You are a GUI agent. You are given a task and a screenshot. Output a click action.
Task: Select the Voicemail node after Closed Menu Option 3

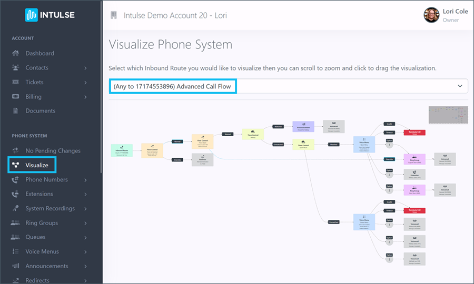[x=414, y=259]
